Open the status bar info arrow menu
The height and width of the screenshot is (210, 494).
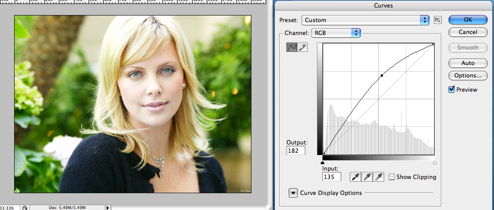point(108,207)
